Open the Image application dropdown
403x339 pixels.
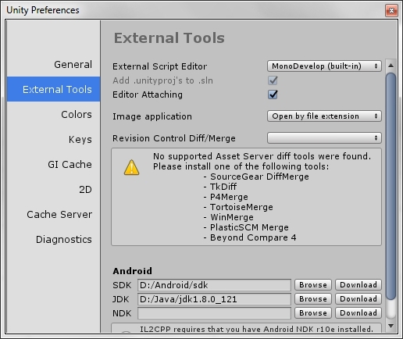click(324, 116)
